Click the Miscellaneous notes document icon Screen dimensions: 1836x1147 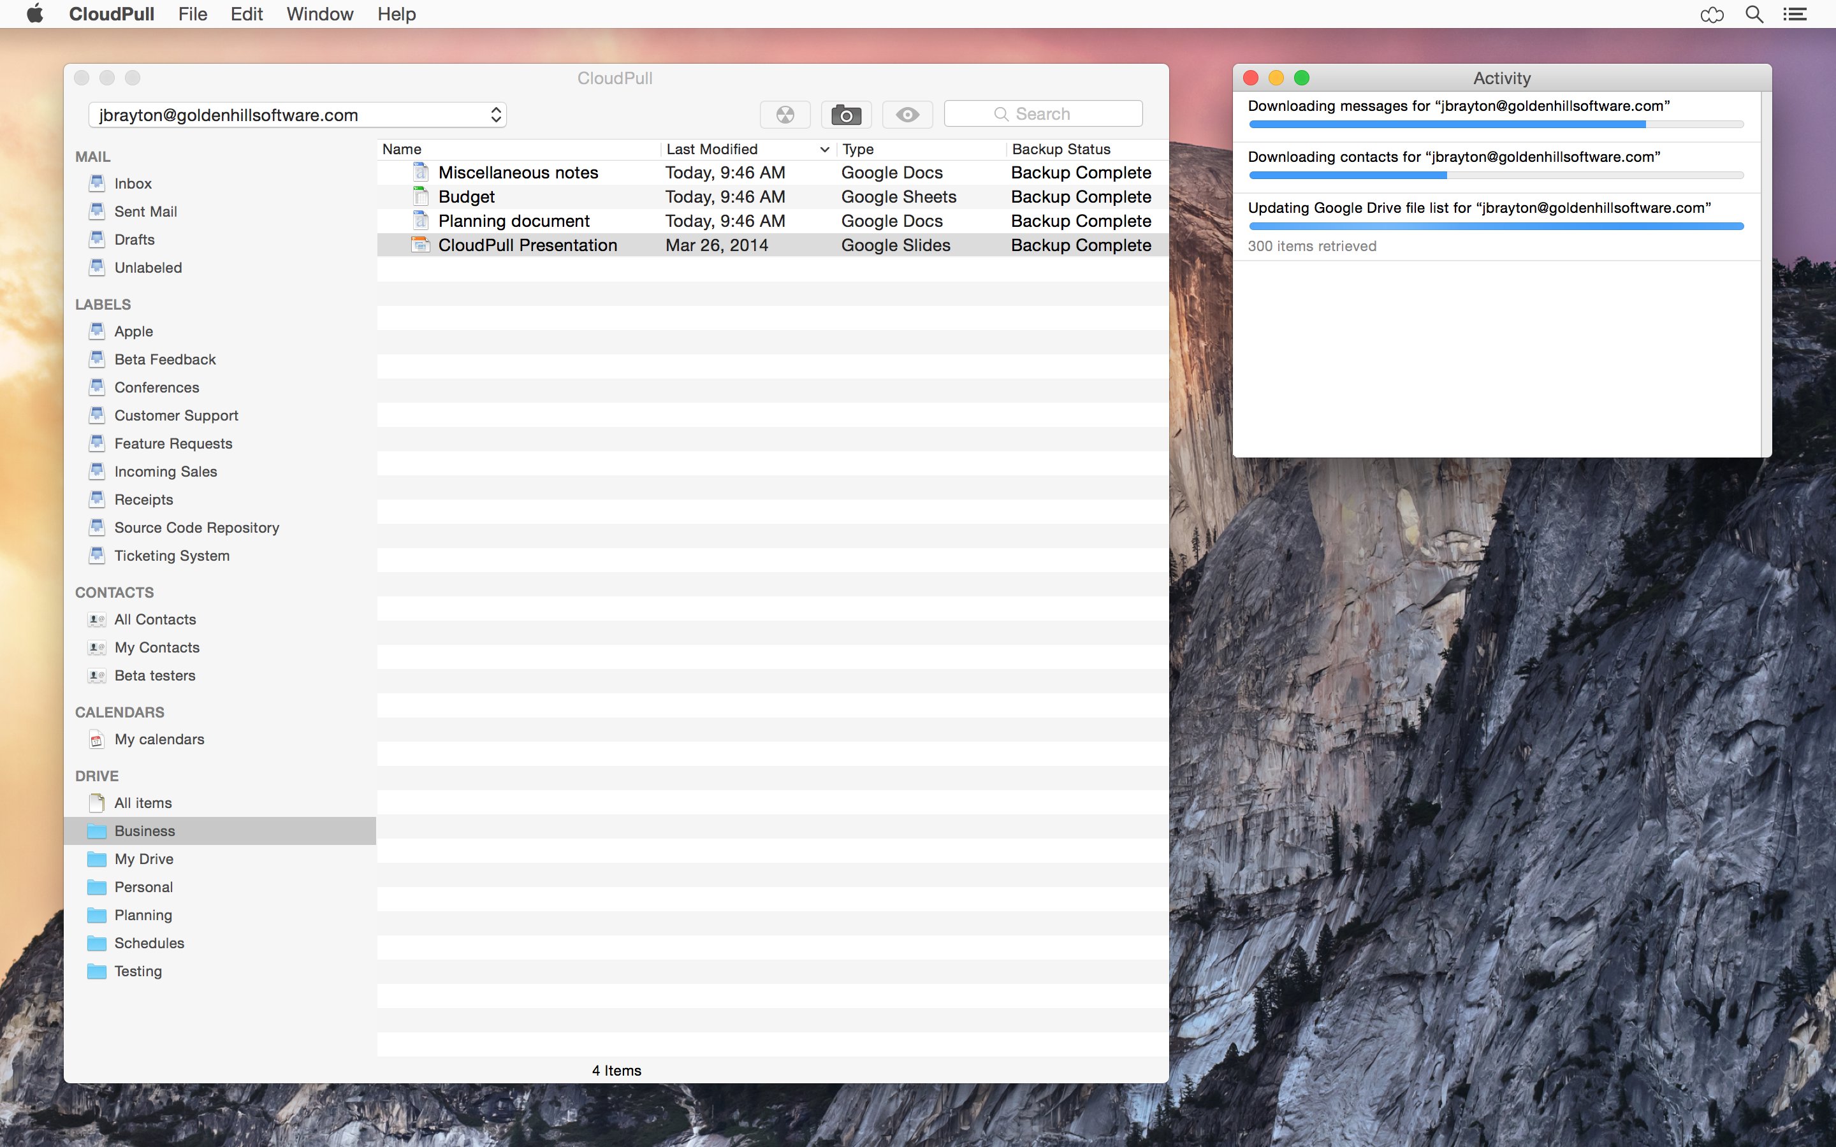tap(421, 172)
